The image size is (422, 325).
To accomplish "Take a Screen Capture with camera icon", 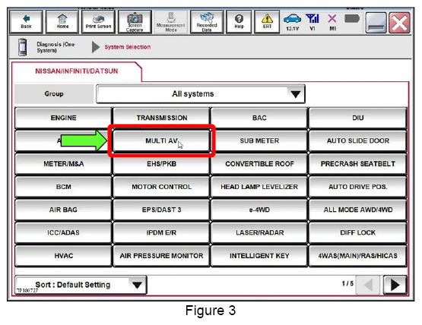I will point(135,22).
